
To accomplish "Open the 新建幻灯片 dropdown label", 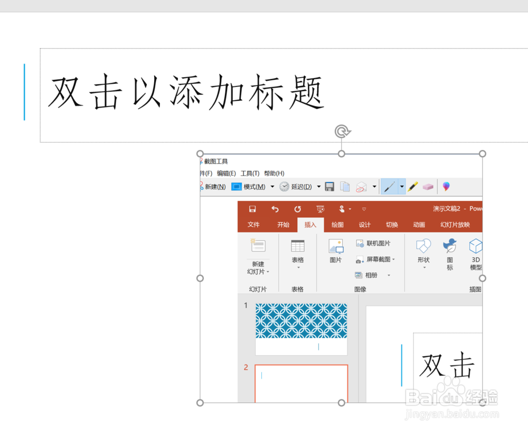I will (x=258, y=268).
